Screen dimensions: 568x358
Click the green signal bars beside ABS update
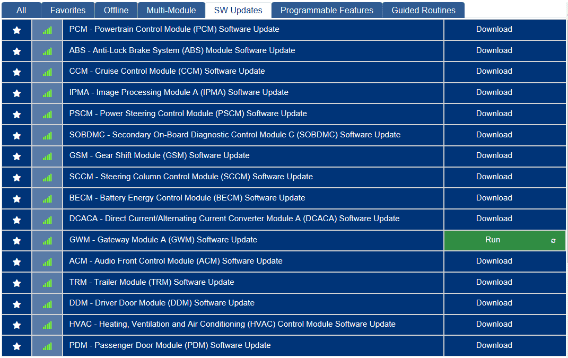47,50
